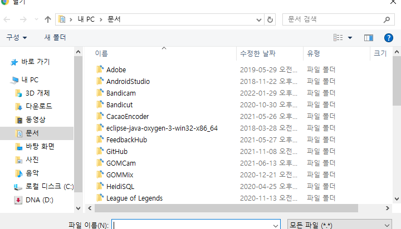The height and width of the screenshot is (229, 401).
Task: Open help with the question mark icon
Action: coord(389,38)
